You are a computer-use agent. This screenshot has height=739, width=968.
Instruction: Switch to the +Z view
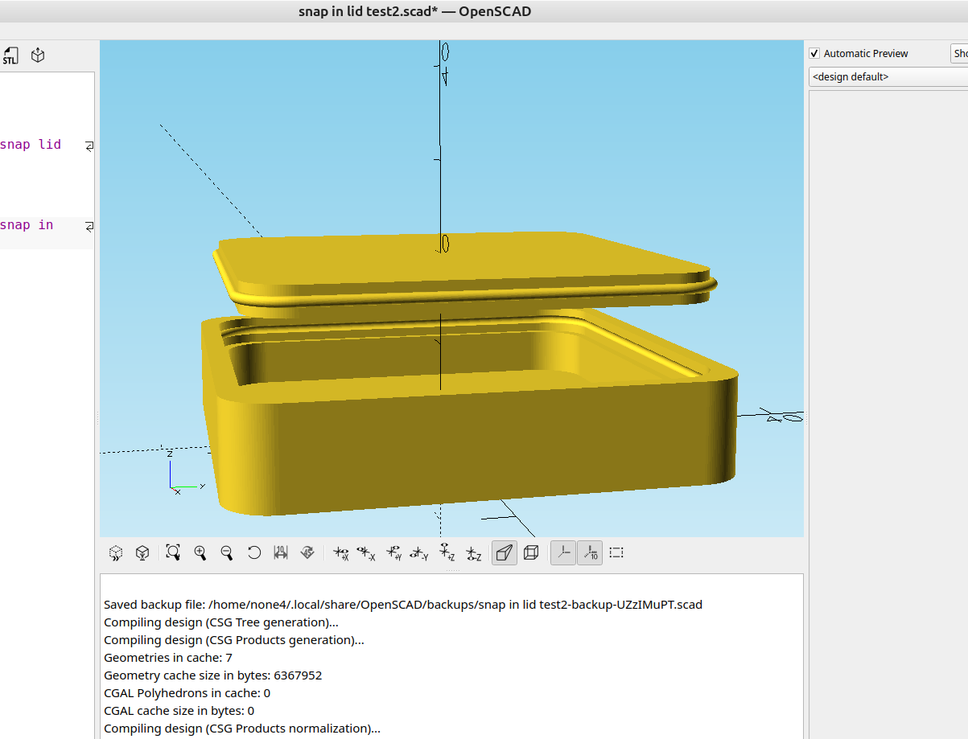coord(447,553)
